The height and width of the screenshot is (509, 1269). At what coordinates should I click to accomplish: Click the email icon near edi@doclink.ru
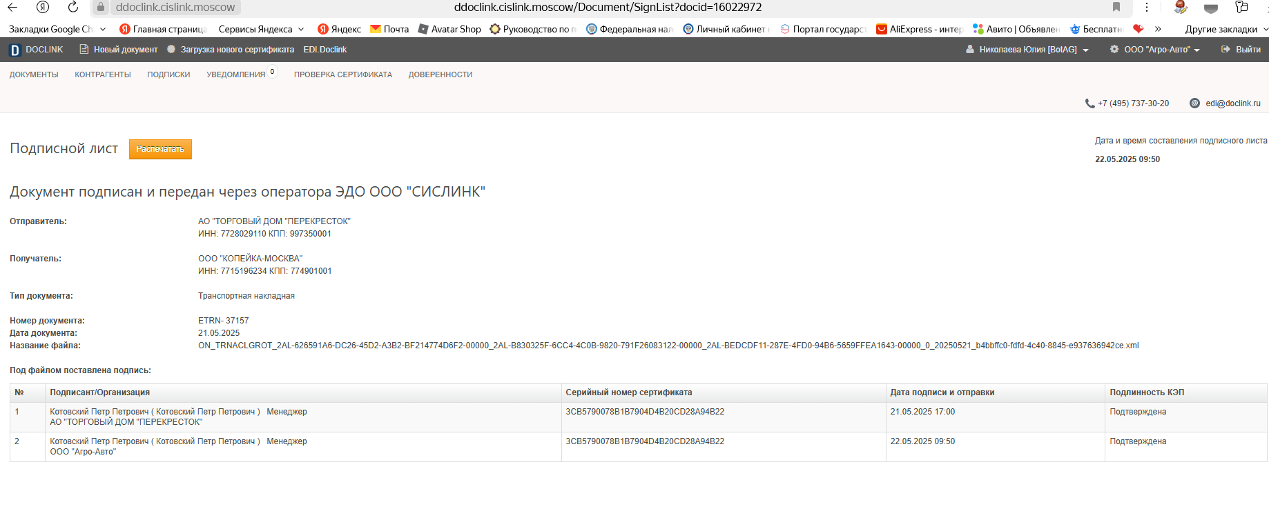(1194, 103)
